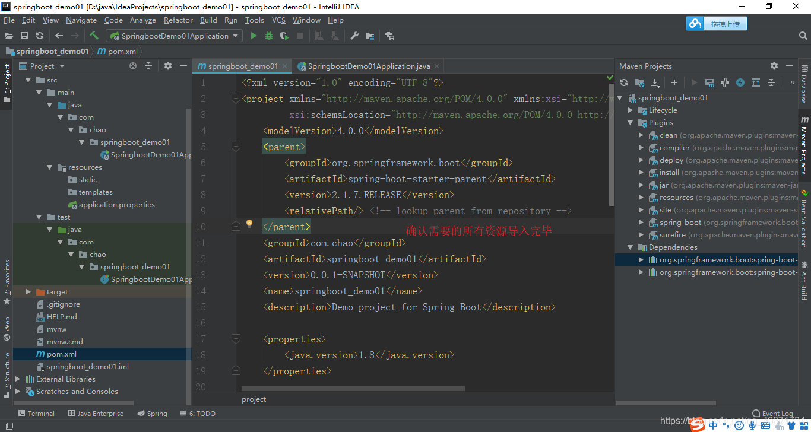This screenshot has height=432, width=811.
Task: Click the Open file toolbar icon
Action: 9,36
